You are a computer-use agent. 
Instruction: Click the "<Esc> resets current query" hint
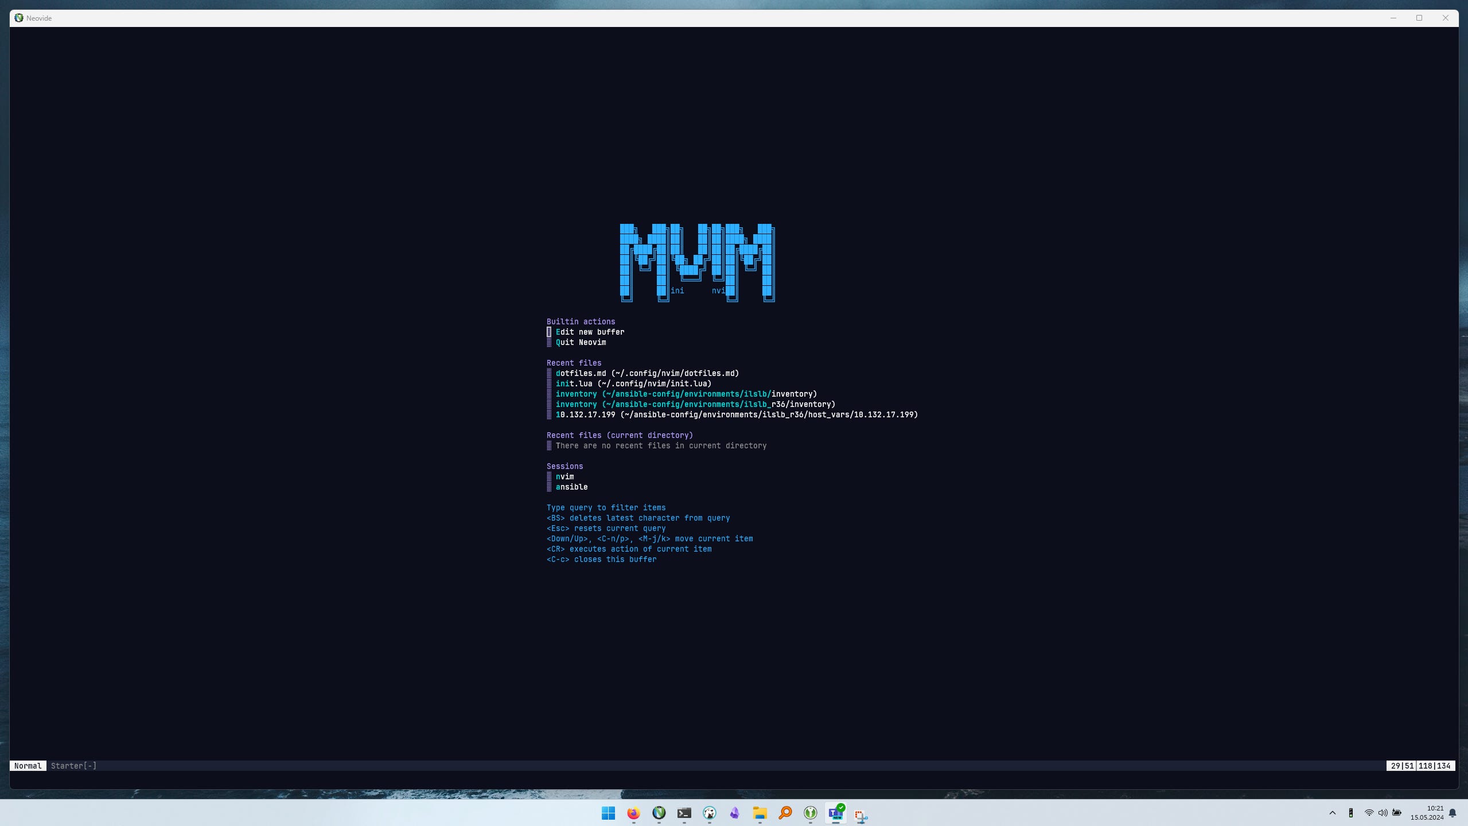(x=606, y=528)
